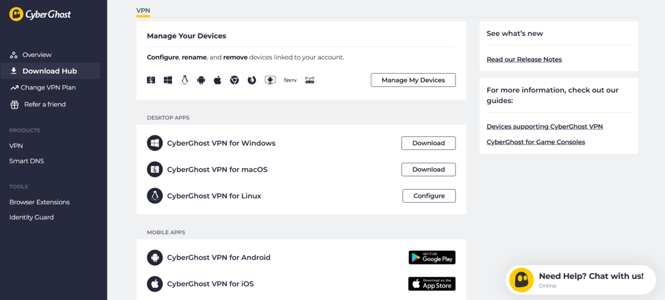665x300 pixels.
Task: Click the CyberGhost VPN for Windows text
Action: coord(221,143)
